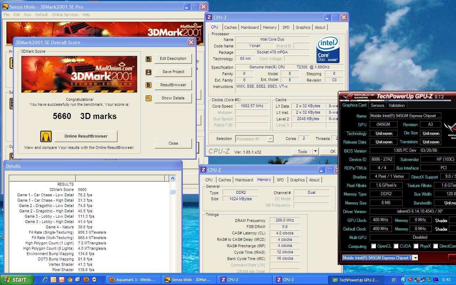The width and height of the screenshot is (456, 285).
Task: Click the ResultBrowser icon beside its button
Action: tap(149, 85)
